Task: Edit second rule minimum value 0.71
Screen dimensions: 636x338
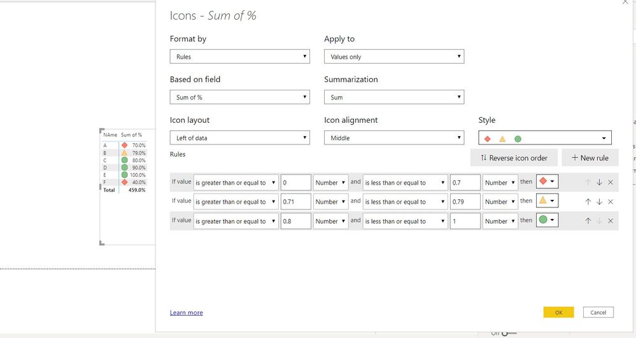Action: (295, 202)
